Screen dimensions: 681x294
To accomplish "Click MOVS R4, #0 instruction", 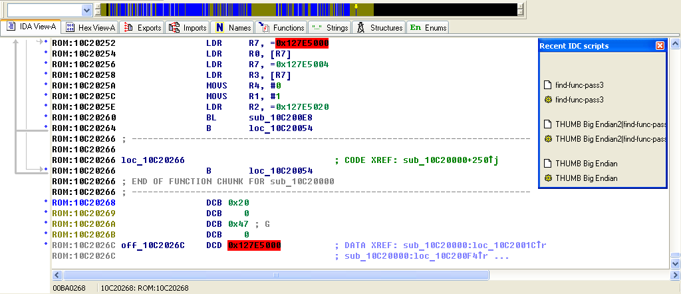I will click(243, 86).
